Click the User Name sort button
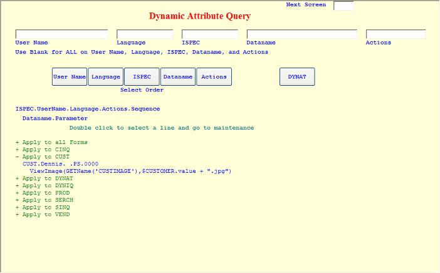Viewport: 440px width, 273px height. click(70, 76)
